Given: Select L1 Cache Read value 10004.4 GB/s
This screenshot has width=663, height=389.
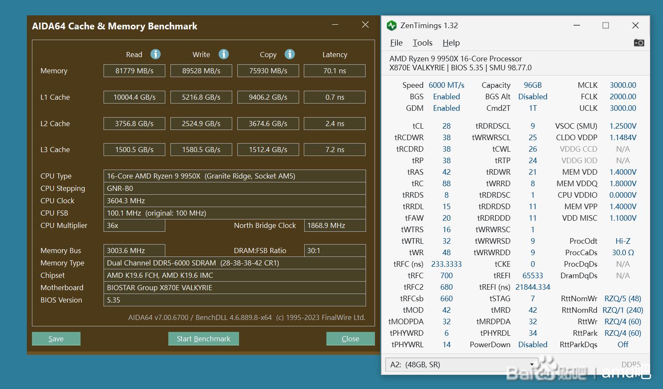Looking at the screenshot, I should [x=134, y=97].
